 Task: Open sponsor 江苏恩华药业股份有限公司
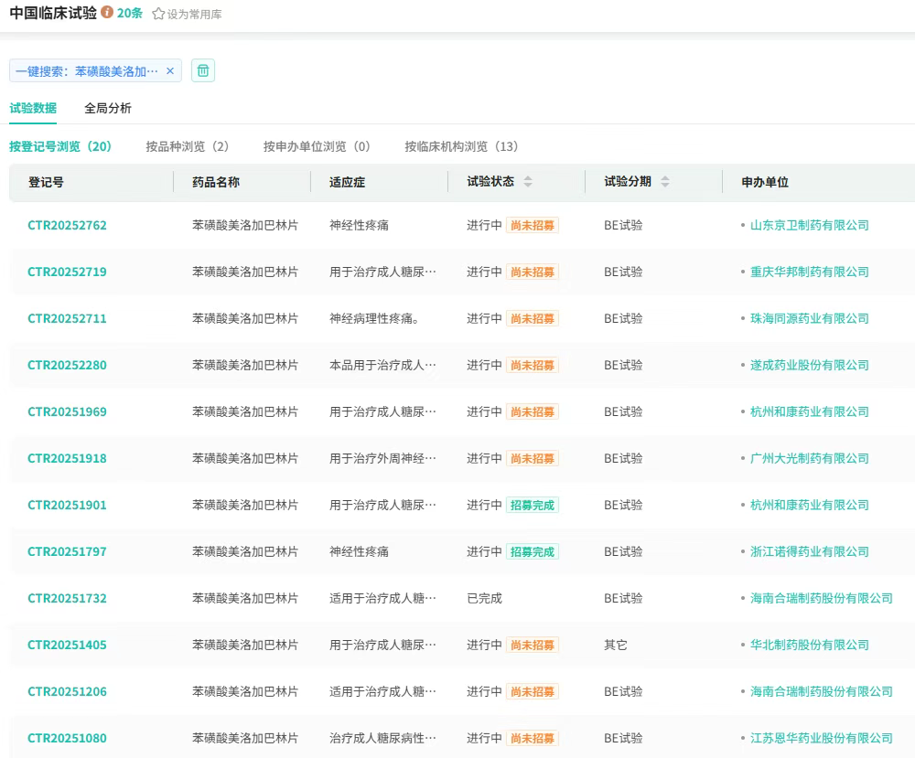tap(821, 738)
